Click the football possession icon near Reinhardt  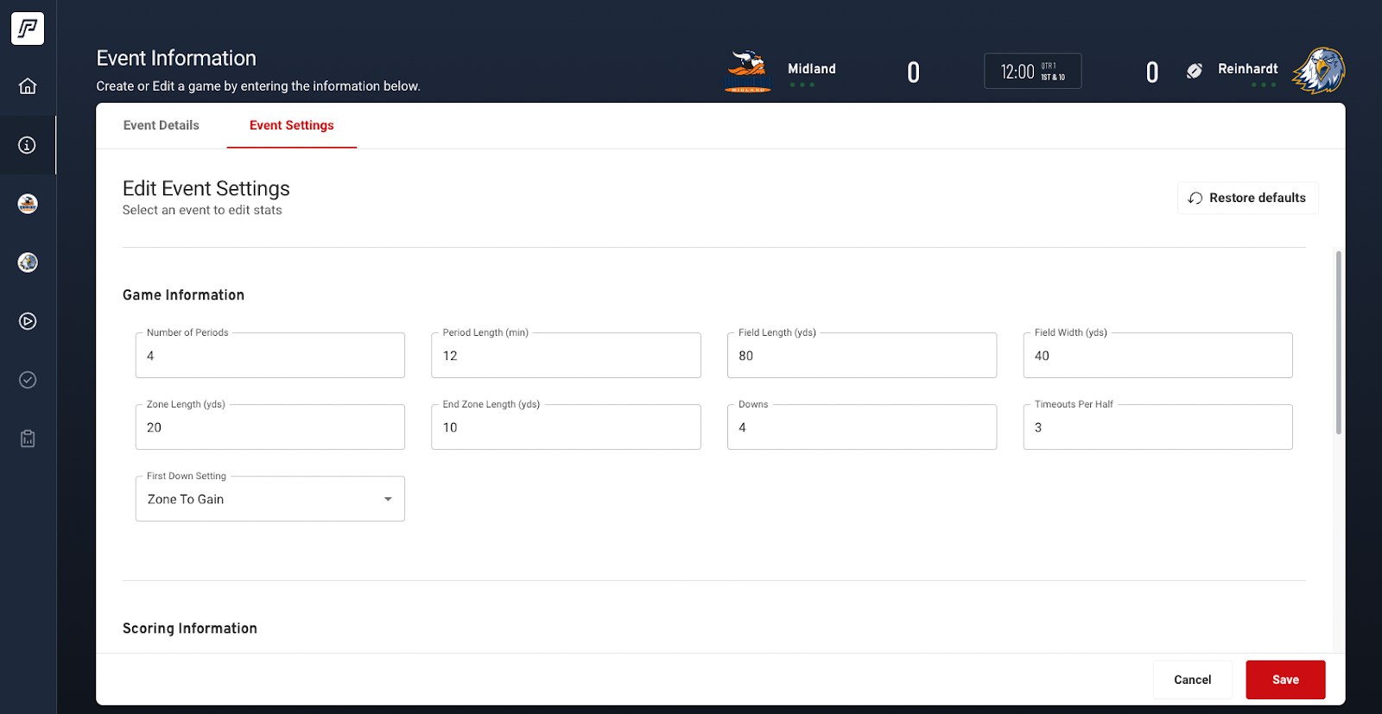[x=1194, y=71]
